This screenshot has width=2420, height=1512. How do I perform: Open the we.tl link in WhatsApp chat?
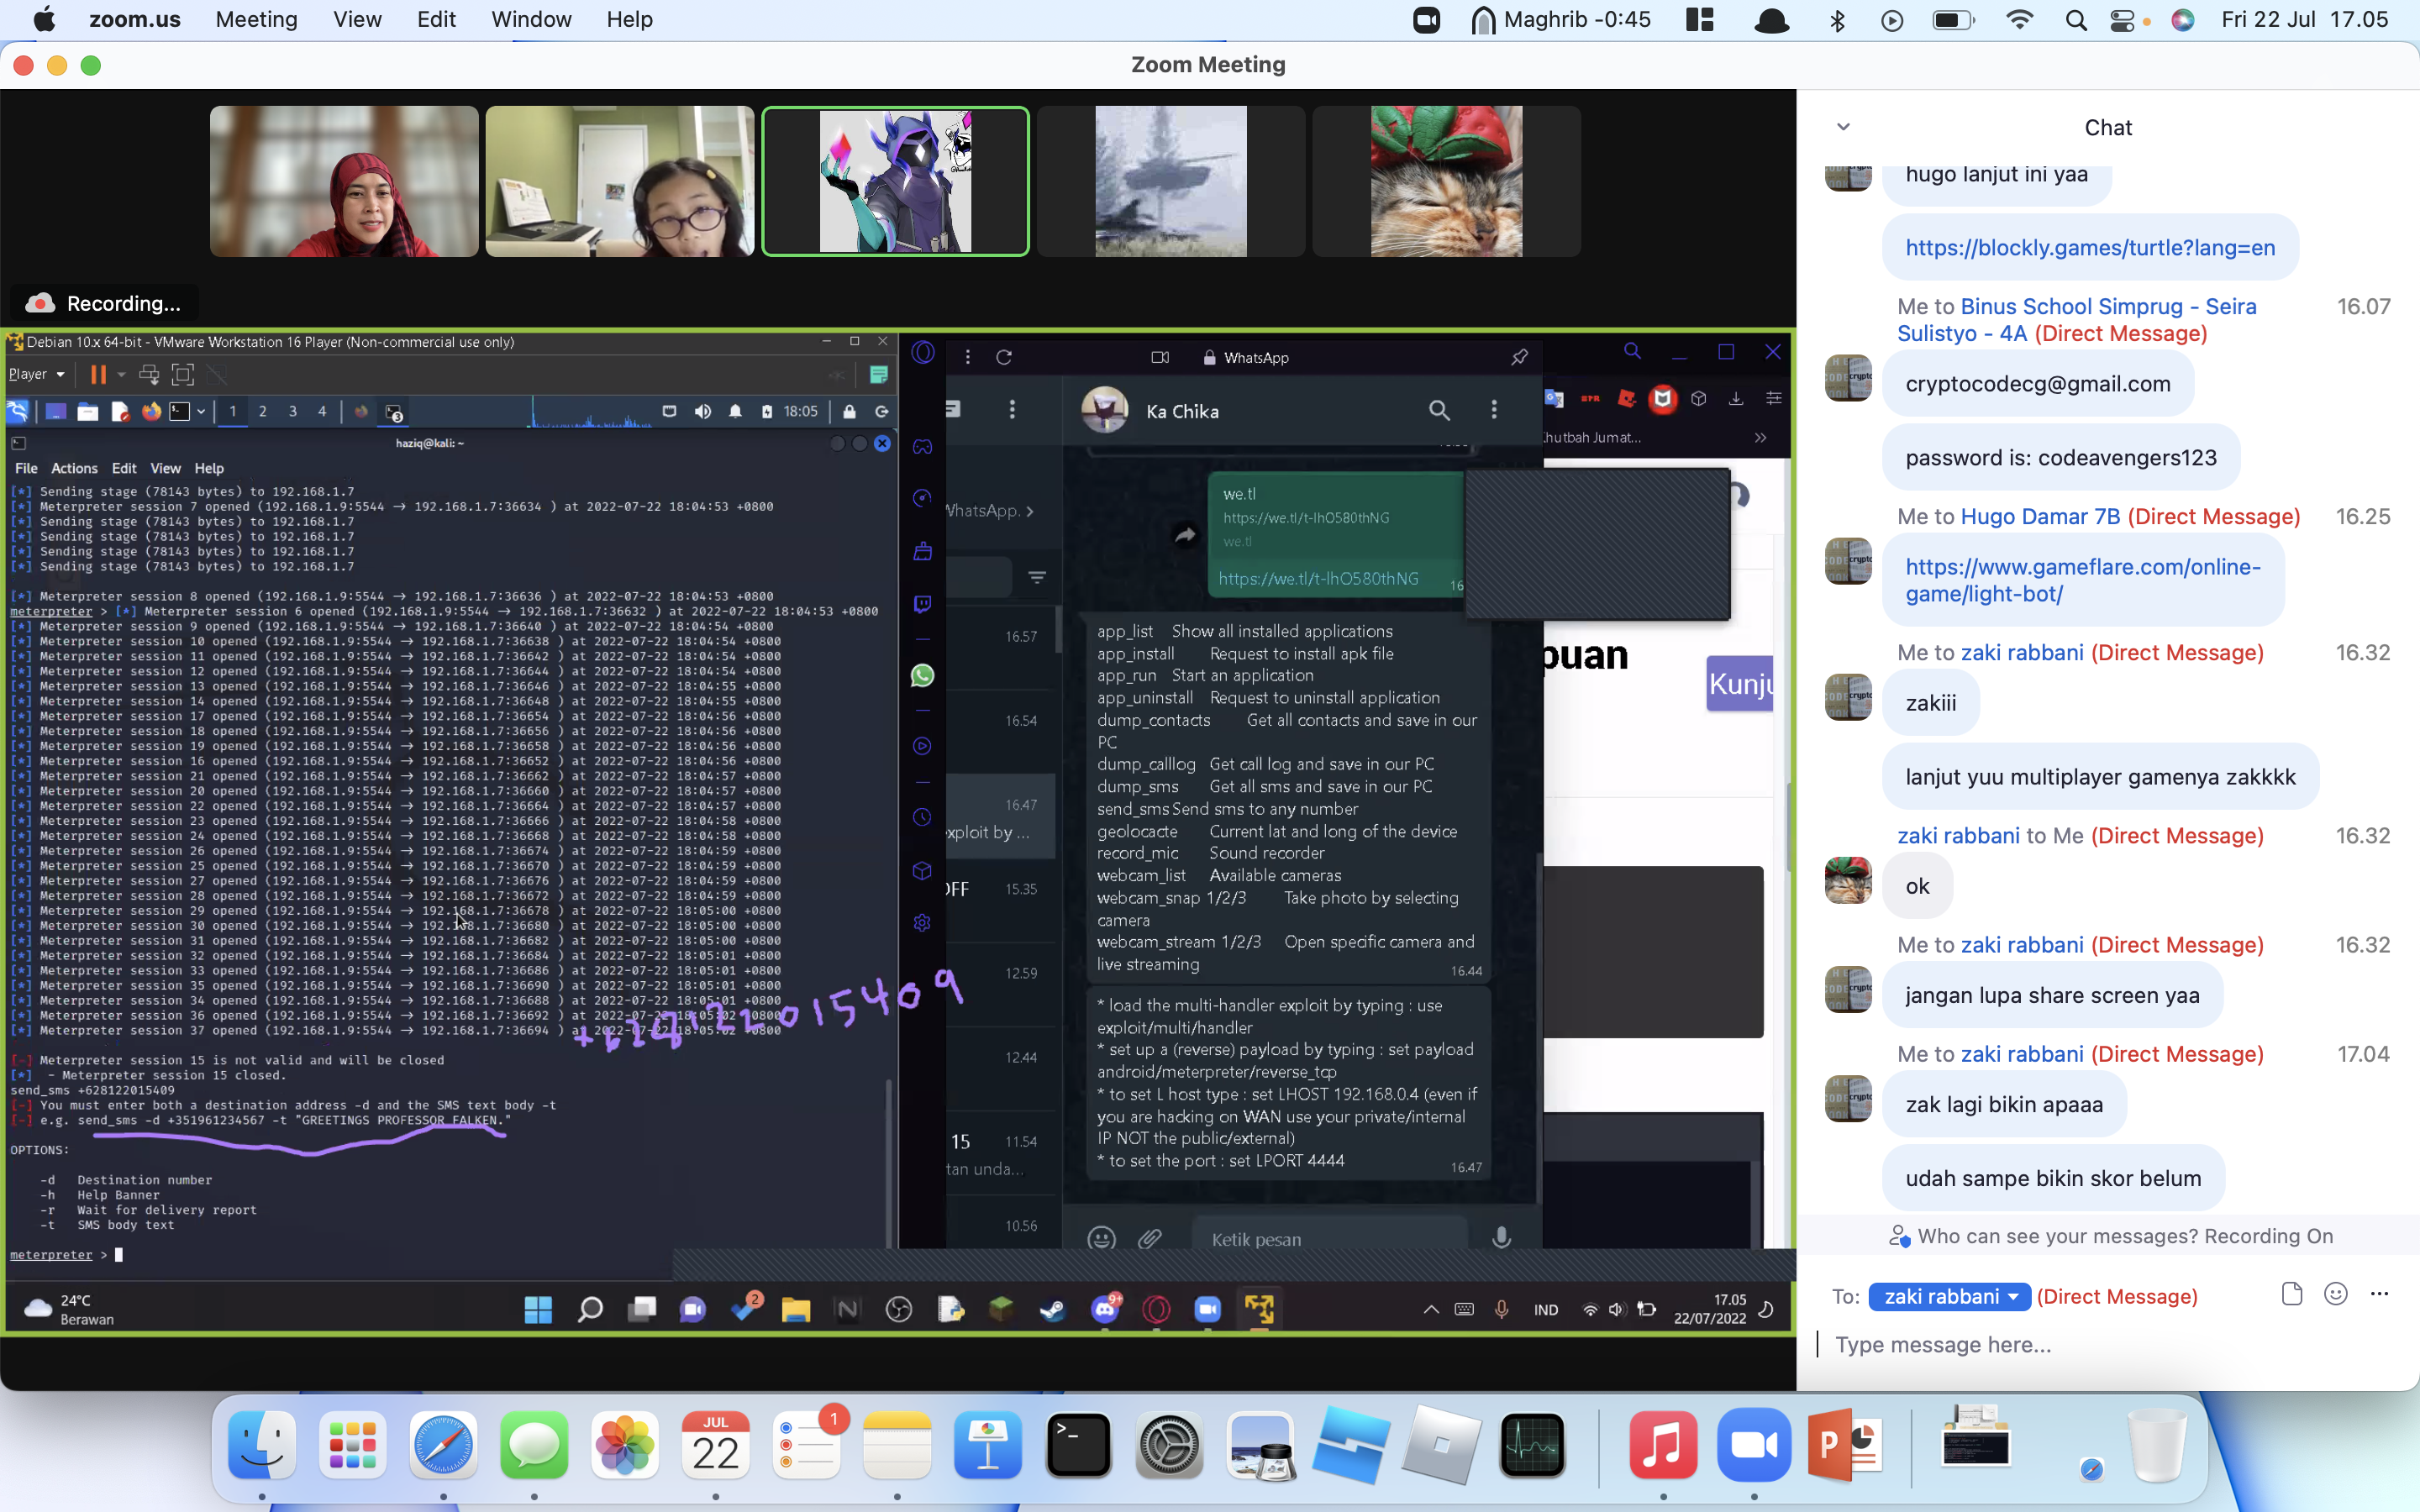[x=1318, y=579]
